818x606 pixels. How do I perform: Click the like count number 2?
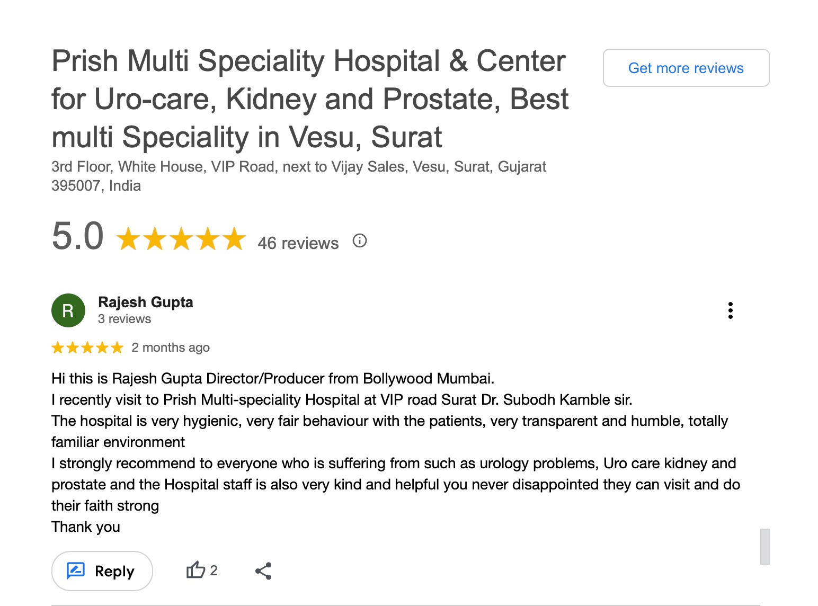214,571
